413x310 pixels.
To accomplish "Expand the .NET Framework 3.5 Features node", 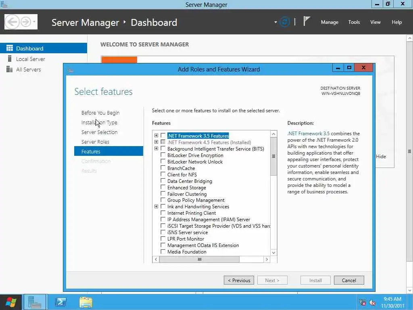I will (156, 136).
